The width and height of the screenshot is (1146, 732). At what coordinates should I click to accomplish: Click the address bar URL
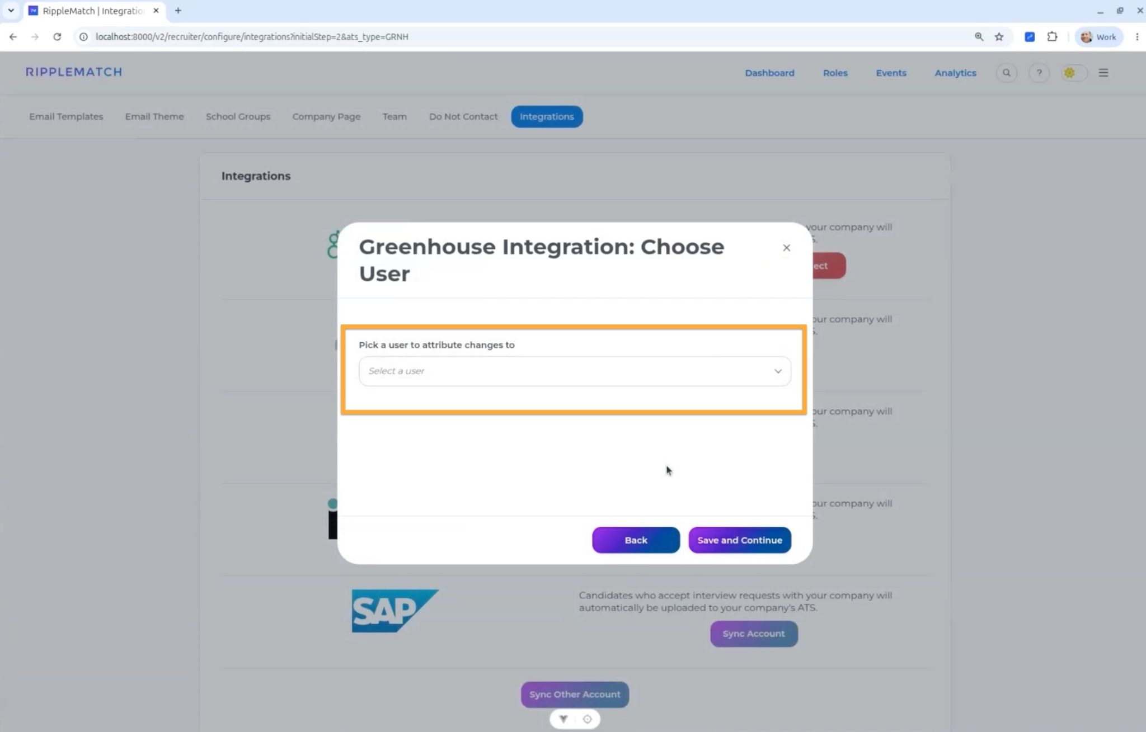tap(252, 37)
